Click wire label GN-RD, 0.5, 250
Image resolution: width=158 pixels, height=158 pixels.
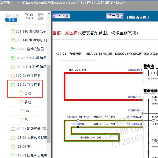click(x=104, y=124)
